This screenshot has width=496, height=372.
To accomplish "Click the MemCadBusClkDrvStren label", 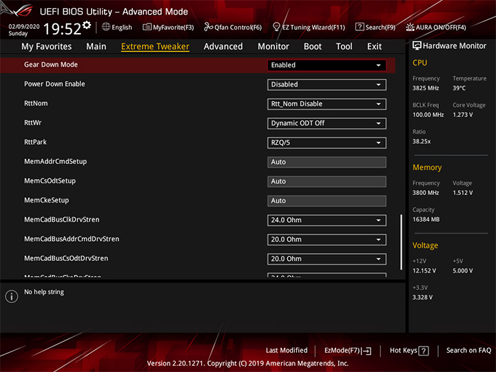I will point(62,220).
